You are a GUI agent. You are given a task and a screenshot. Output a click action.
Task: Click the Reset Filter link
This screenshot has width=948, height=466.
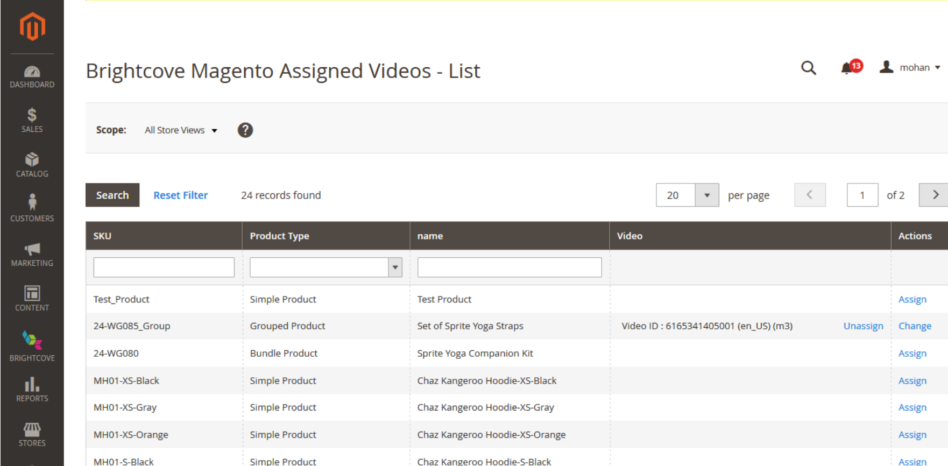(181, 195)
